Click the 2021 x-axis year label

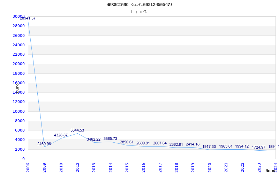point(226,168)
